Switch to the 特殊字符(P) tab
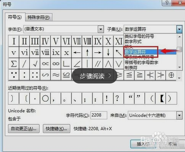Screen dimensions: 185x152 [x=39, y=17]
